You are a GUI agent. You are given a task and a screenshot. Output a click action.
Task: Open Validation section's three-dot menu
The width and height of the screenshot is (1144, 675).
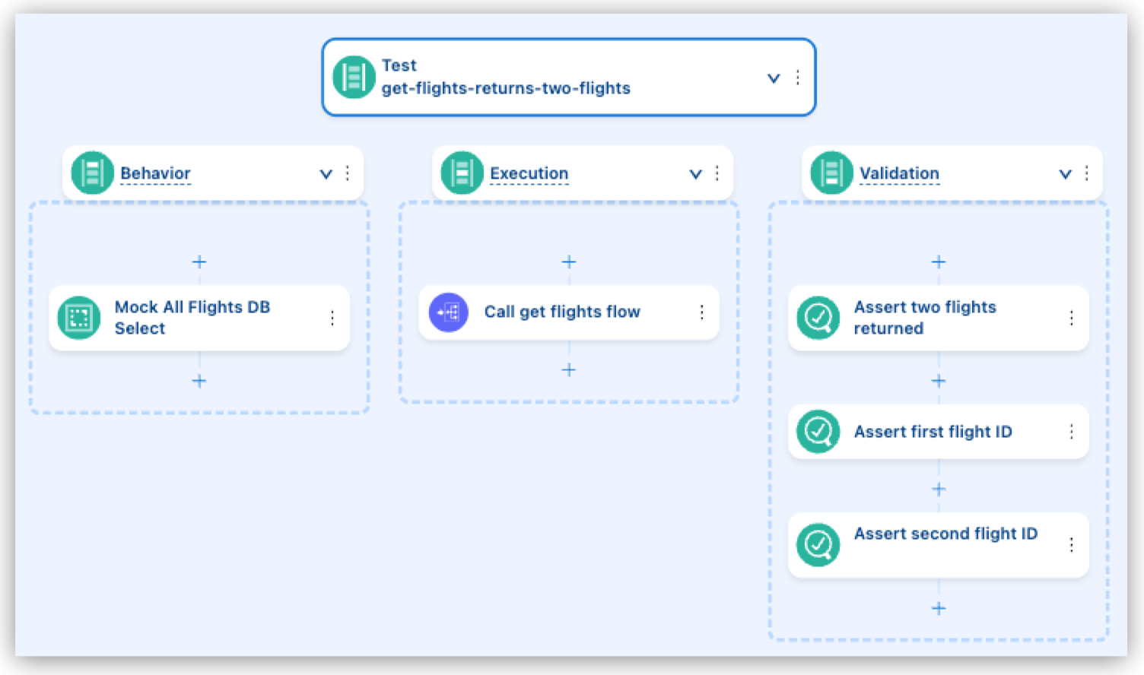[1087, 173]
